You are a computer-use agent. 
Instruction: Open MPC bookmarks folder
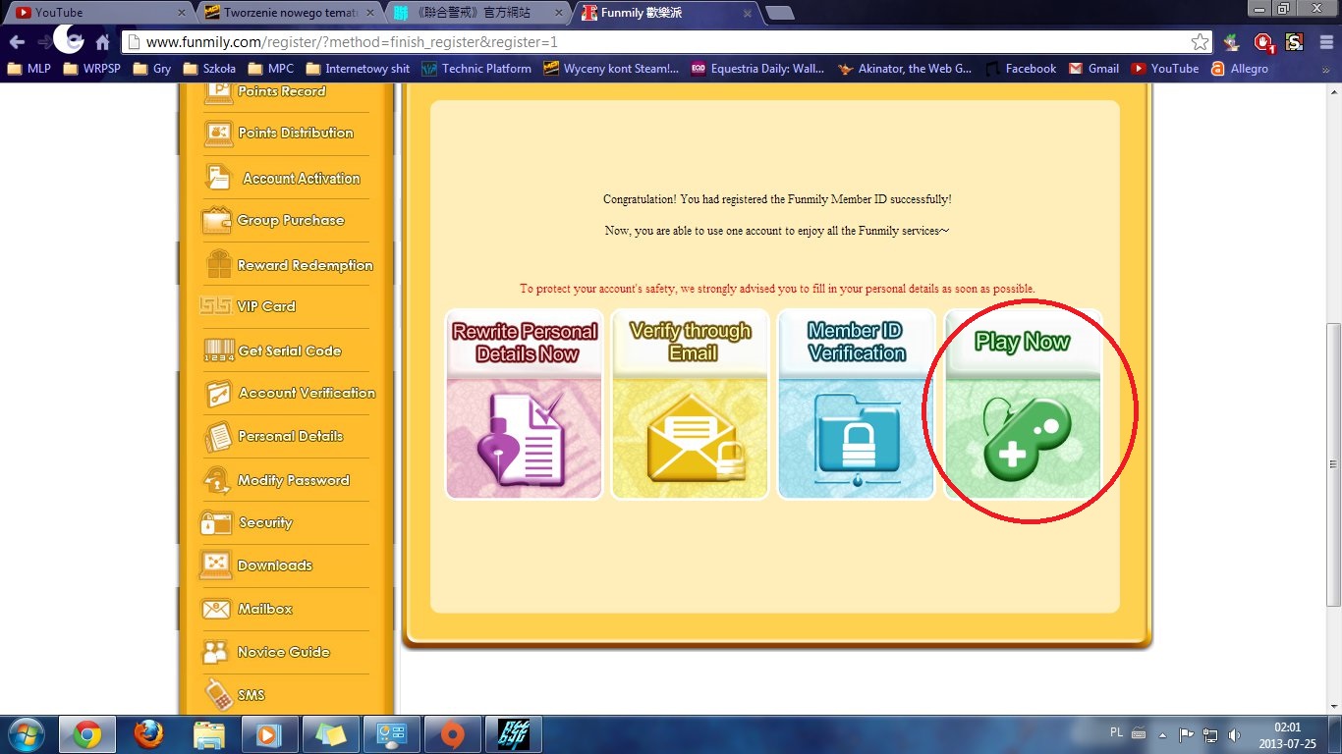point(271,69)
